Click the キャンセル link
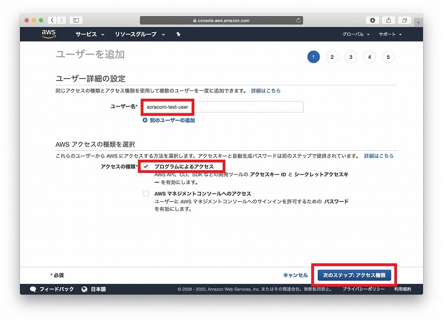443x321 pixels. [x=296, y=275]
